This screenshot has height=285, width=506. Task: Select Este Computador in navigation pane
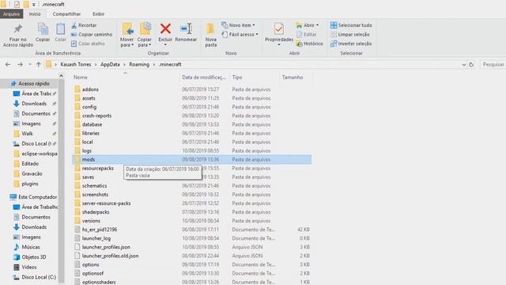click(x=33, y=197)
